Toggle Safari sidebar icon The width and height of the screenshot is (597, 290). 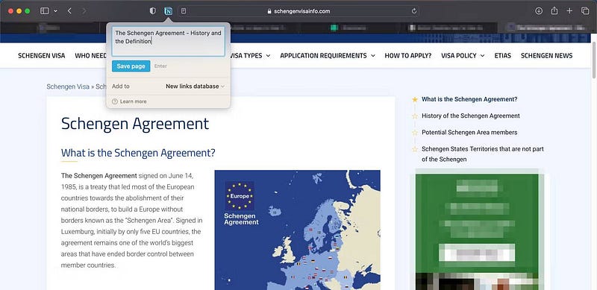pyautogui.click(x=45, y=11)
